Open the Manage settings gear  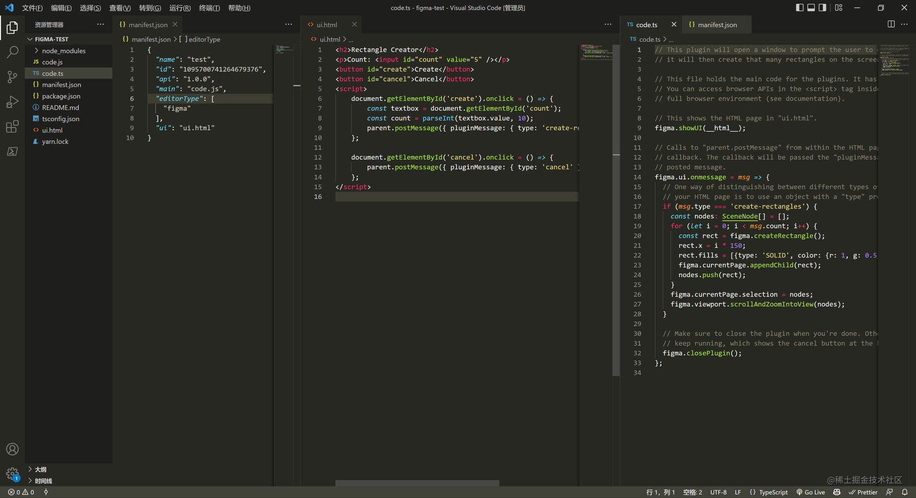12,474
